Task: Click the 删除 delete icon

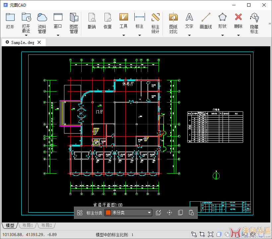Action: pos(238,17)
